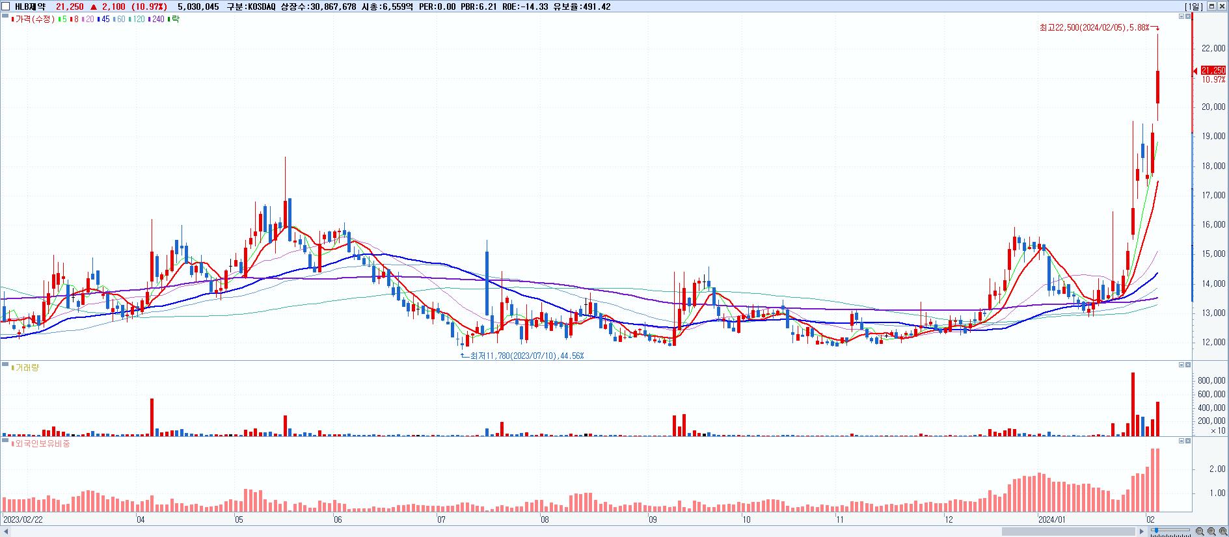Click the 유보율:491.42 header value
This screenshot has height=537, width=1229.
click(580, 7)
